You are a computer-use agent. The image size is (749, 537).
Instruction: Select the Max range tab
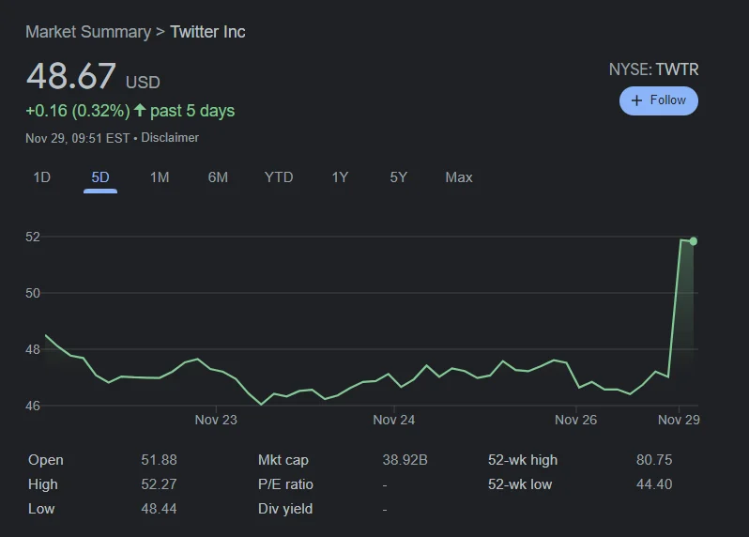tap(459, 177)
